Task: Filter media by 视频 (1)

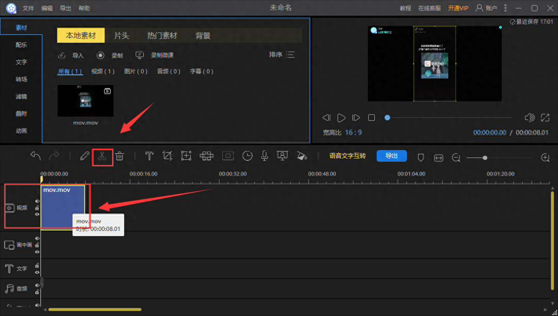Action: tap(103, 72)
